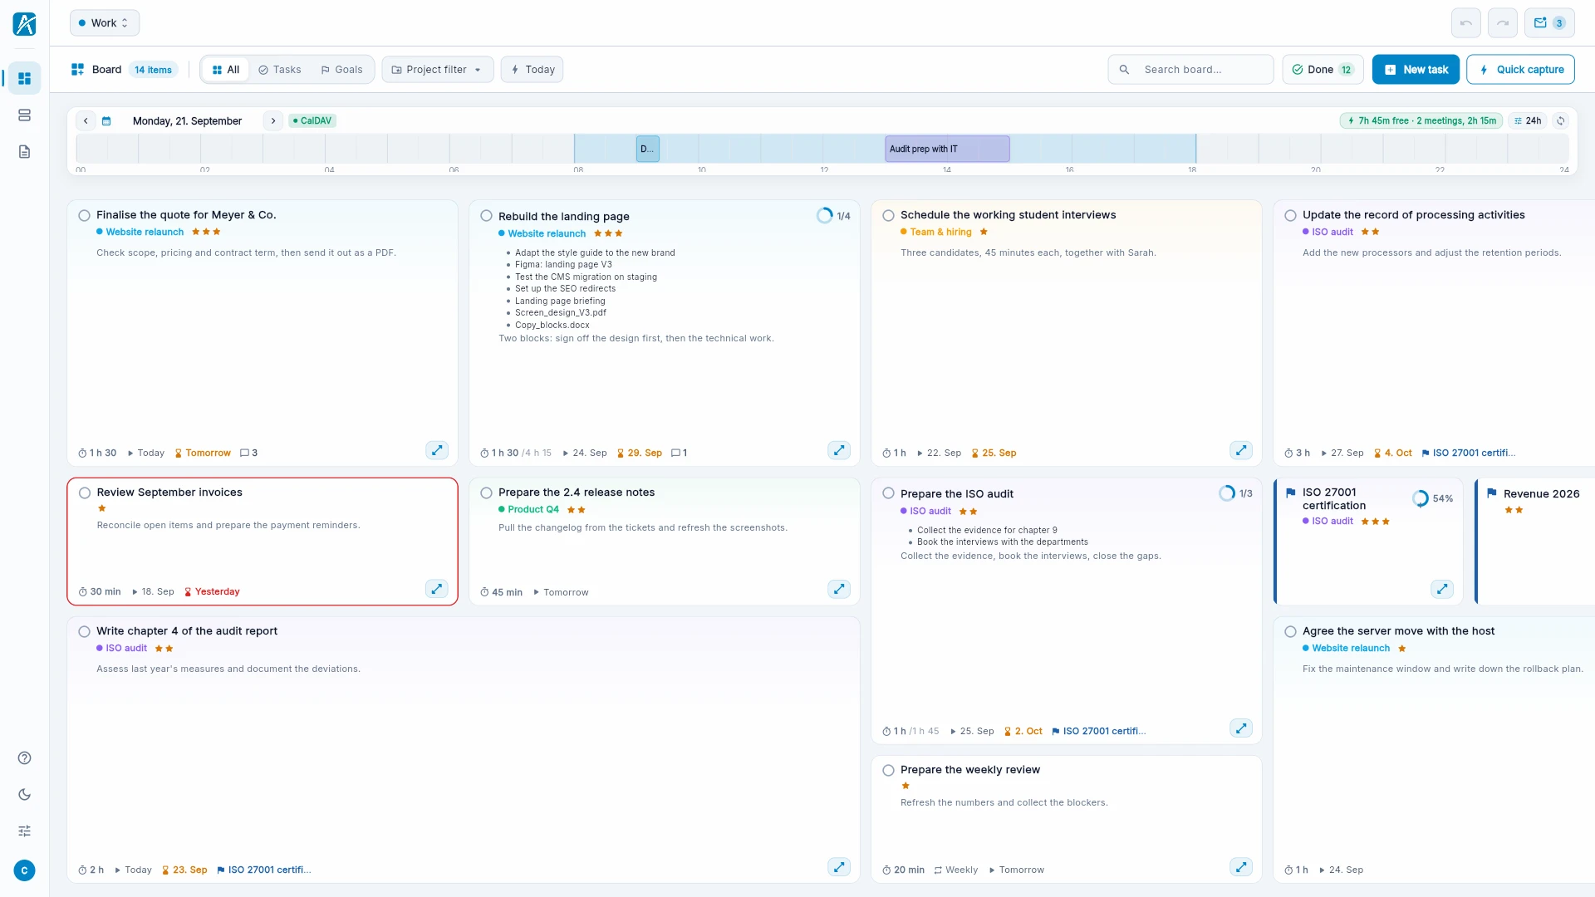The image size is (1595, 897).
Task: Select the Audit prep with IT event
Action: point(947,149)
